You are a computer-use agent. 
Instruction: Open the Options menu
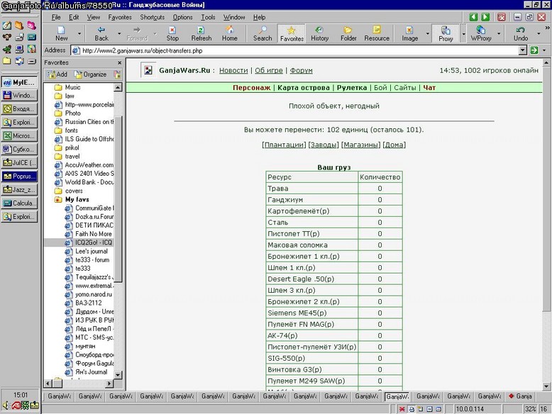click(x=182, y=17)
